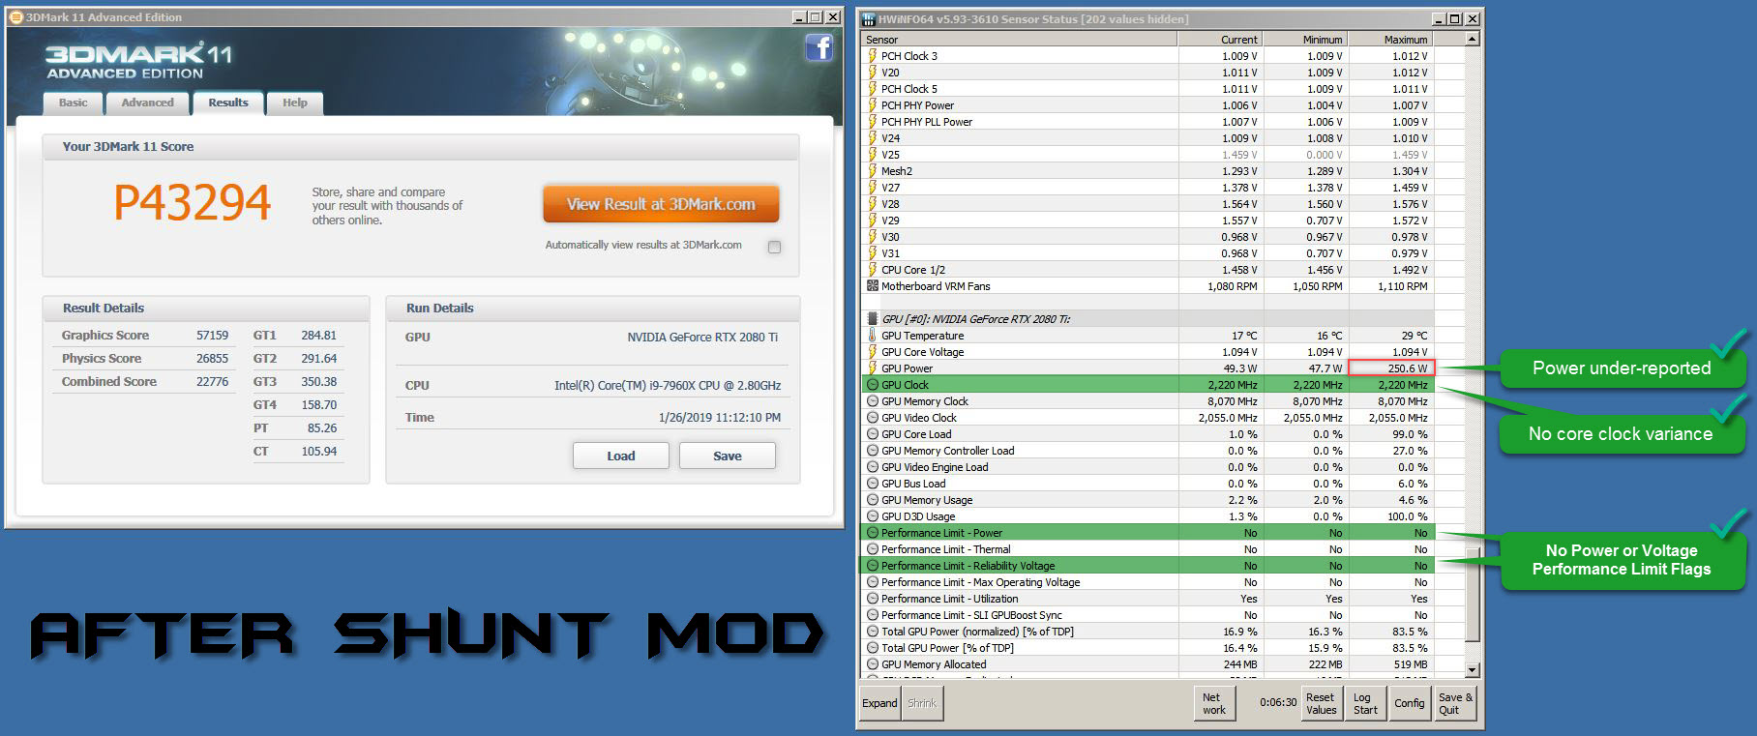
Task: Select the Performance Limit - Power row
Action: tap(1147, 533)
